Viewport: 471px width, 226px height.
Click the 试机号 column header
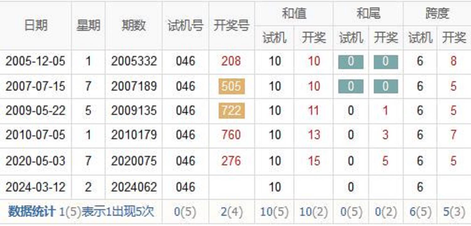pos(185,26)
